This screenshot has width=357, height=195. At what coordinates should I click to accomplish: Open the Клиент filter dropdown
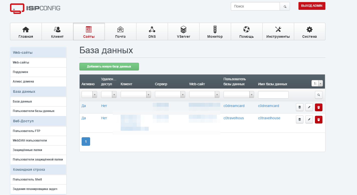(136, 94)
